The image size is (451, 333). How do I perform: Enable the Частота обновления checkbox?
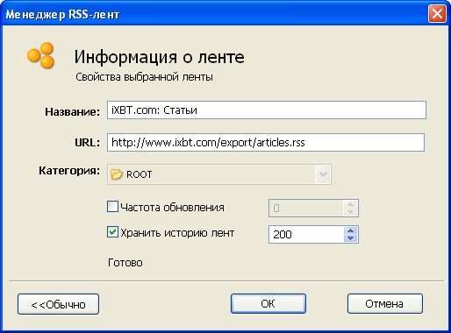click(112, 206)
